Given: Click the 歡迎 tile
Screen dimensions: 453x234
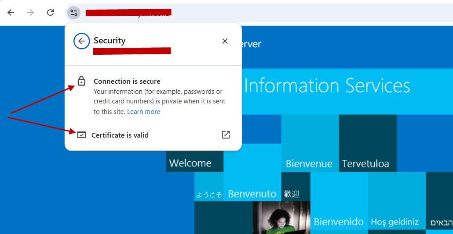Looking at the screenshot, I should [296, 187].
